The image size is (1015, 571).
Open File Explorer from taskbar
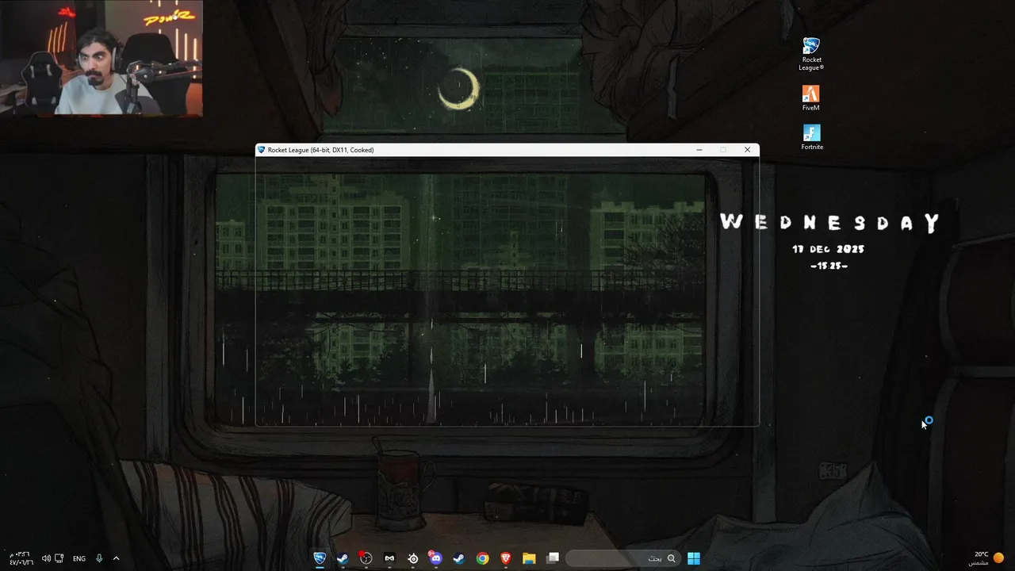(x=529, y=558)
